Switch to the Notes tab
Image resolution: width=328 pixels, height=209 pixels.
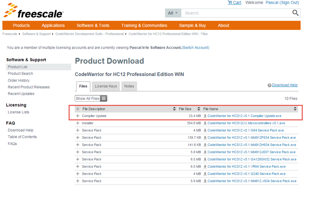(129, 86)
